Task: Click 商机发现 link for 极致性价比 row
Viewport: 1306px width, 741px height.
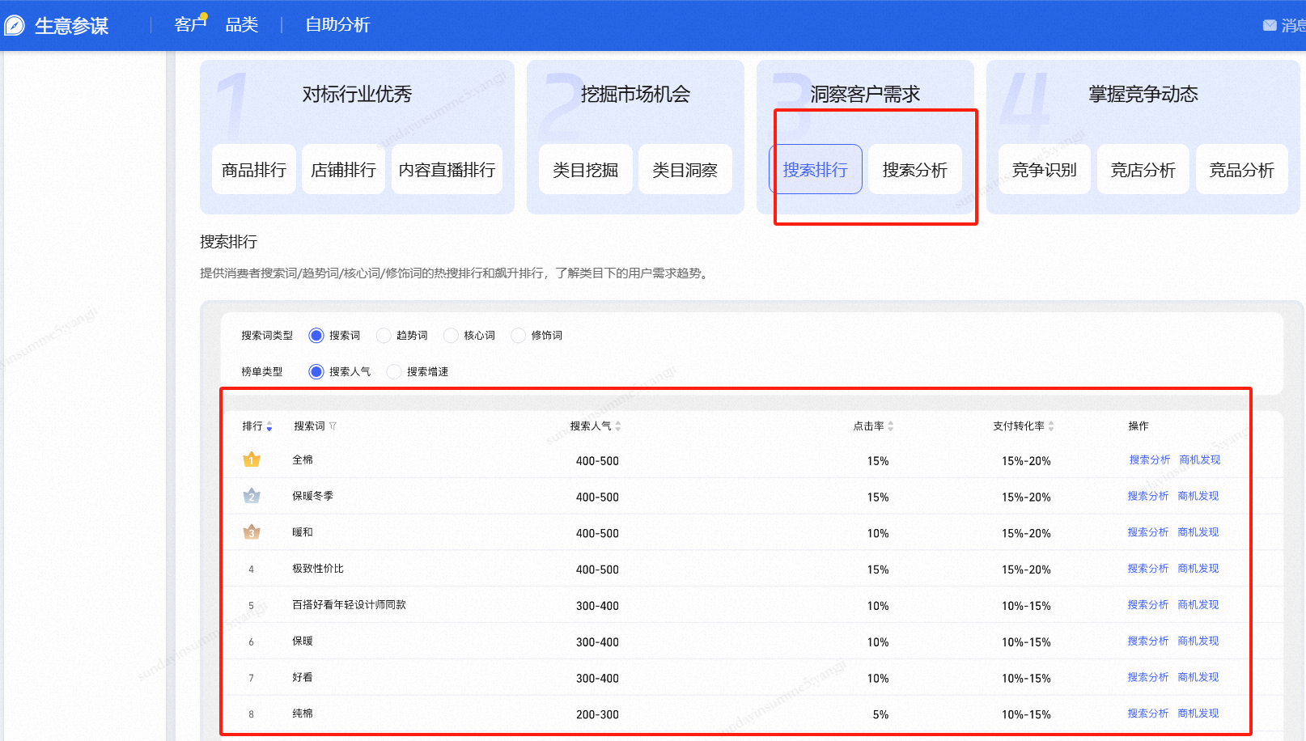Action: pos(1198,569)
